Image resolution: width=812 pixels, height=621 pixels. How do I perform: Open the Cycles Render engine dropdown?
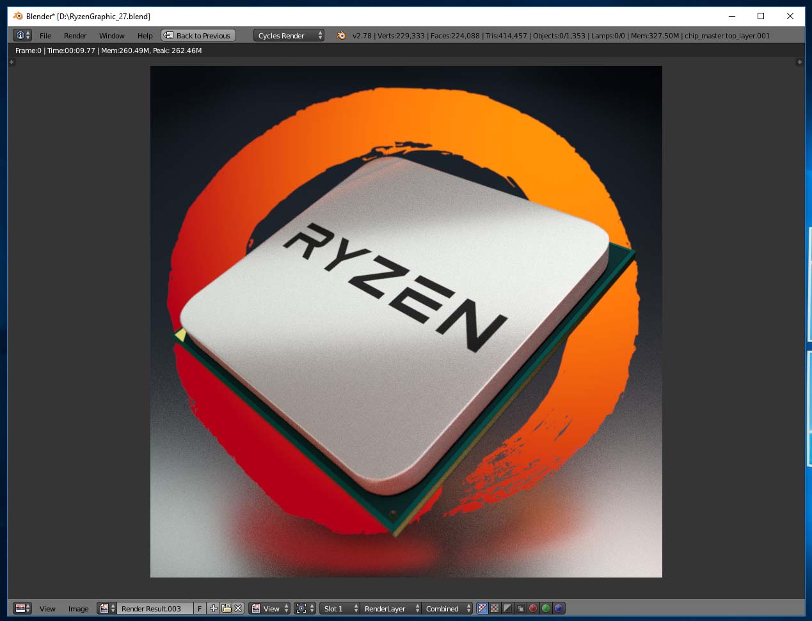point(289,36)
